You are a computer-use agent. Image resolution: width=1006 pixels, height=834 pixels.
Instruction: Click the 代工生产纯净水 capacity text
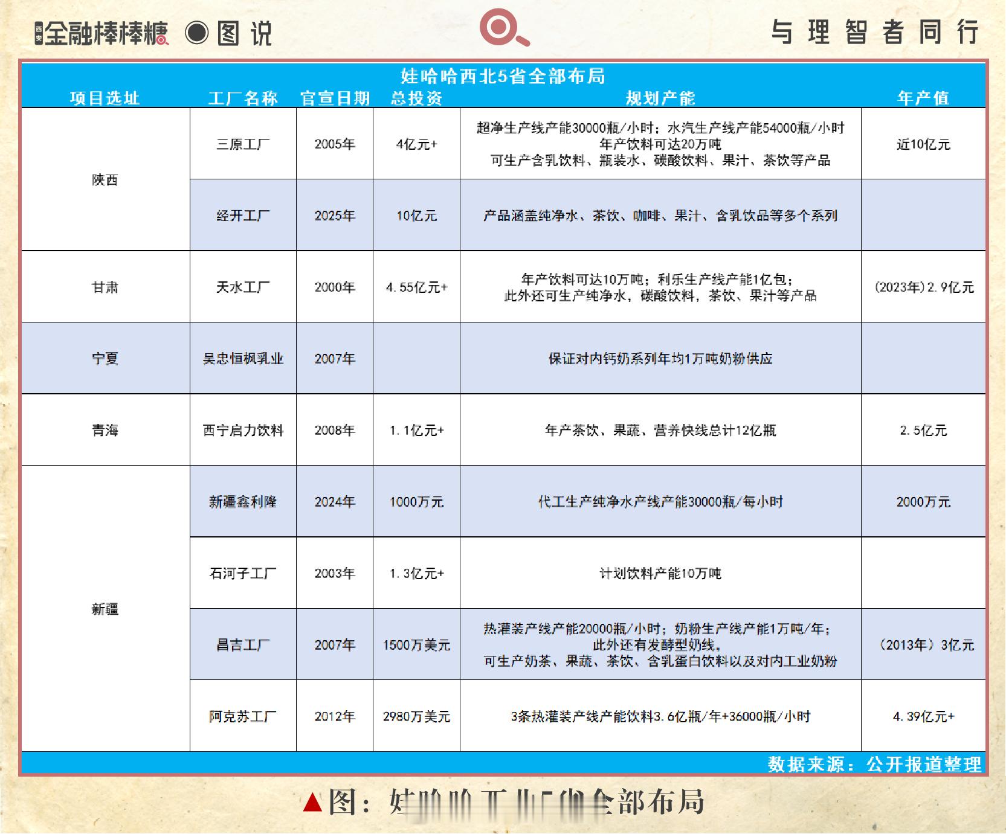pos(660,502)
